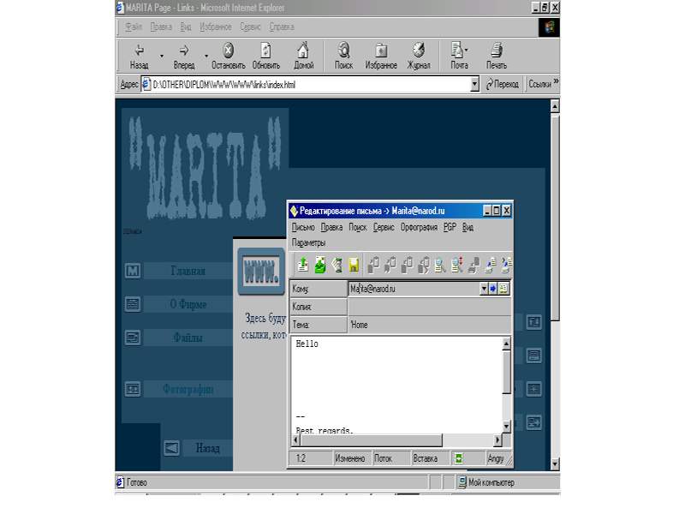Open the Орфография menu in letter editor
This screenshot has height=514, width=685.
[x=419, y=228]
